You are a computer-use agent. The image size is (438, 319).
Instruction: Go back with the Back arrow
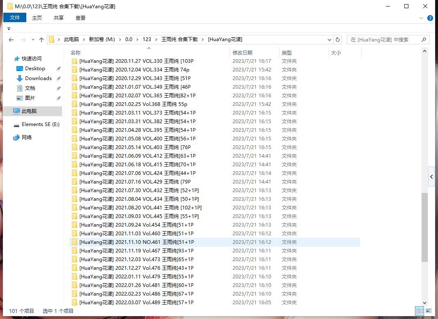11,40
